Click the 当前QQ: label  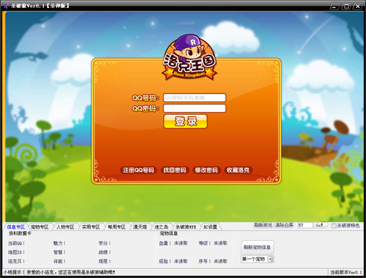click(16, 243)
